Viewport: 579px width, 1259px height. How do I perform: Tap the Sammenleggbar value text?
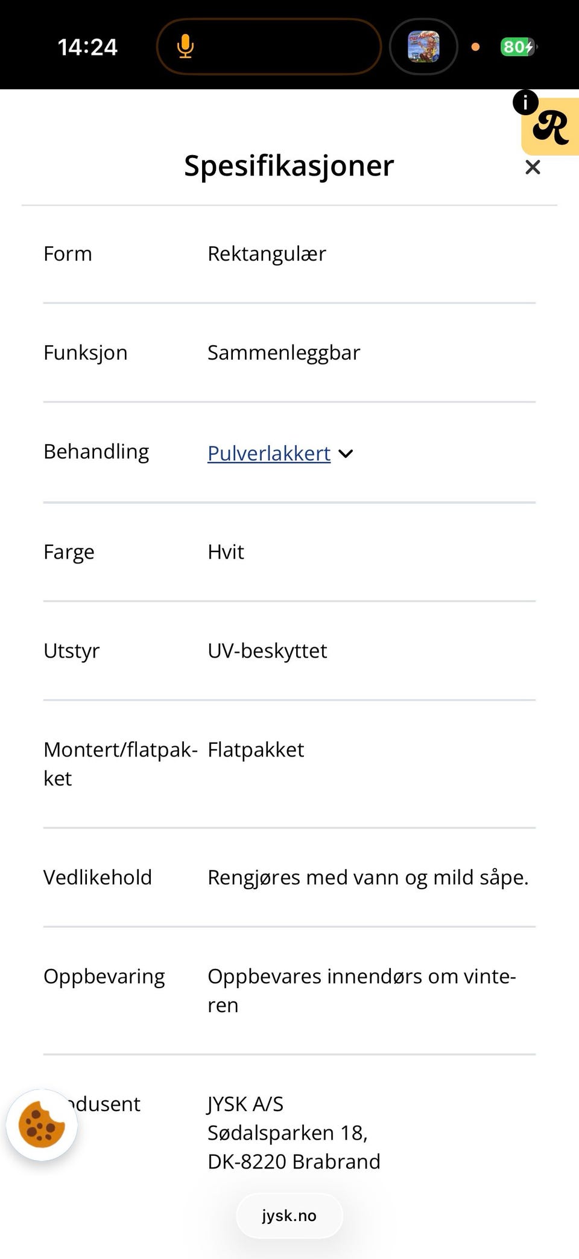coord(283,352)
